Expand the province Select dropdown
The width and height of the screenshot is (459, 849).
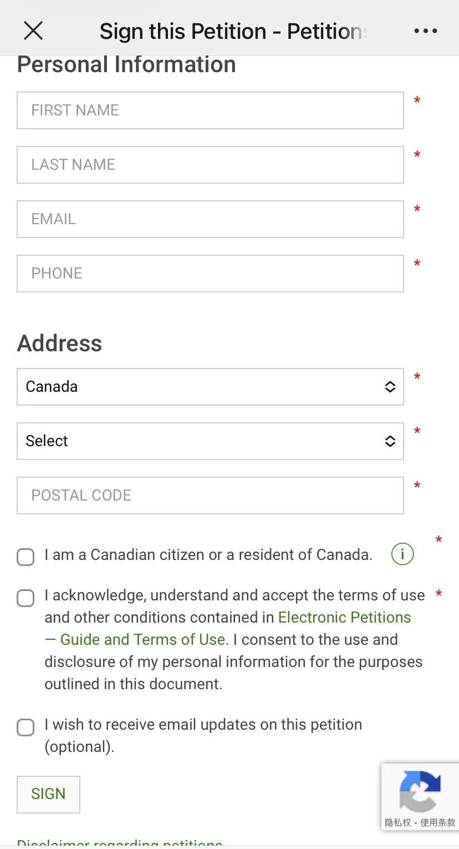tap(210, 441)
